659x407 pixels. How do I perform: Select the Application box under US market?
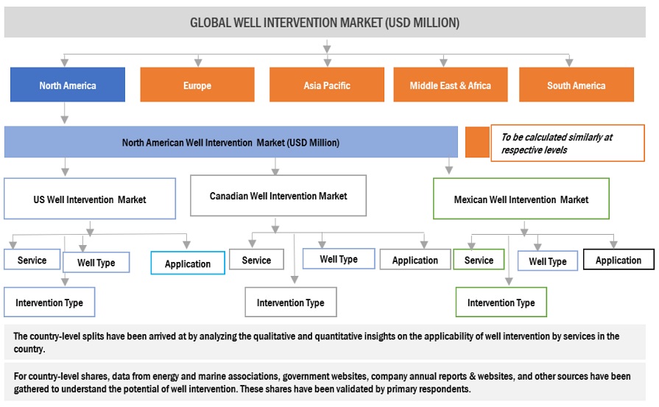(x=188, y=263)
